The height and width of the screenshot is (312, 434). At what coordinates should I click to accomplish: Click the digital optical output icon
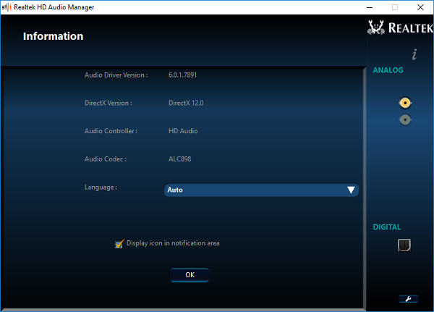pos(404,245)
